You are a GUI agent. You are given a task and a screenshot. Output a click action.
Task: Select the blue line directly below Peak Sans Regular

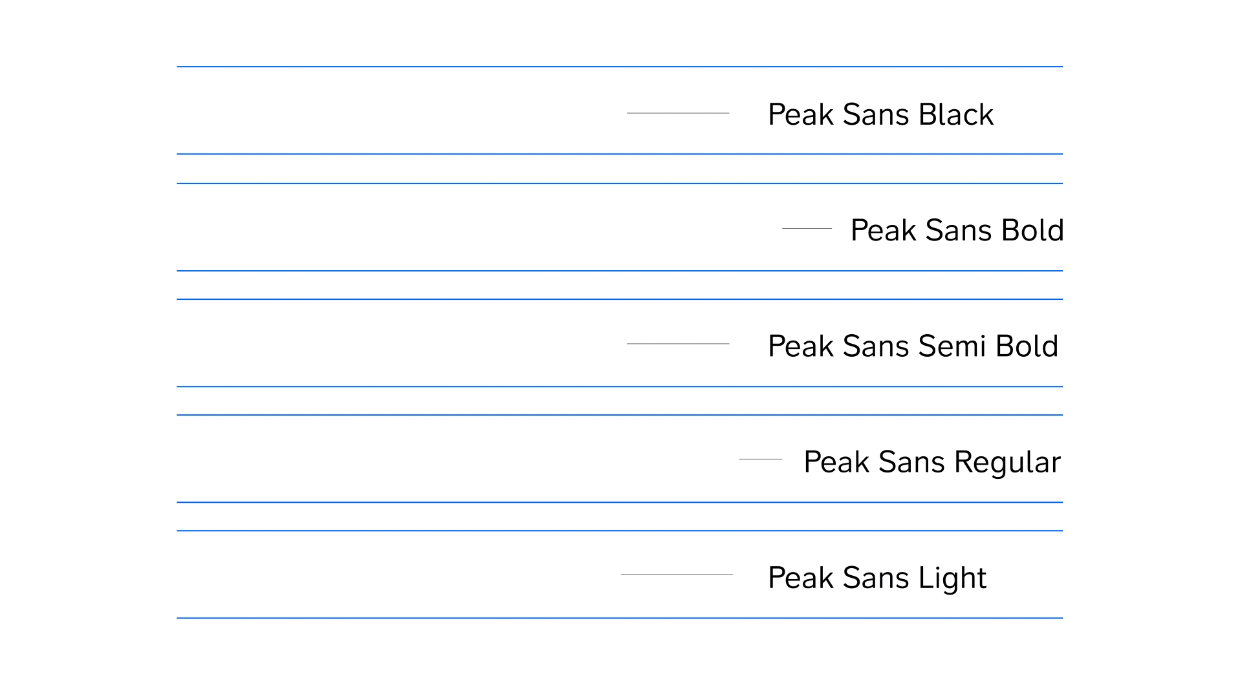point(620,502)
